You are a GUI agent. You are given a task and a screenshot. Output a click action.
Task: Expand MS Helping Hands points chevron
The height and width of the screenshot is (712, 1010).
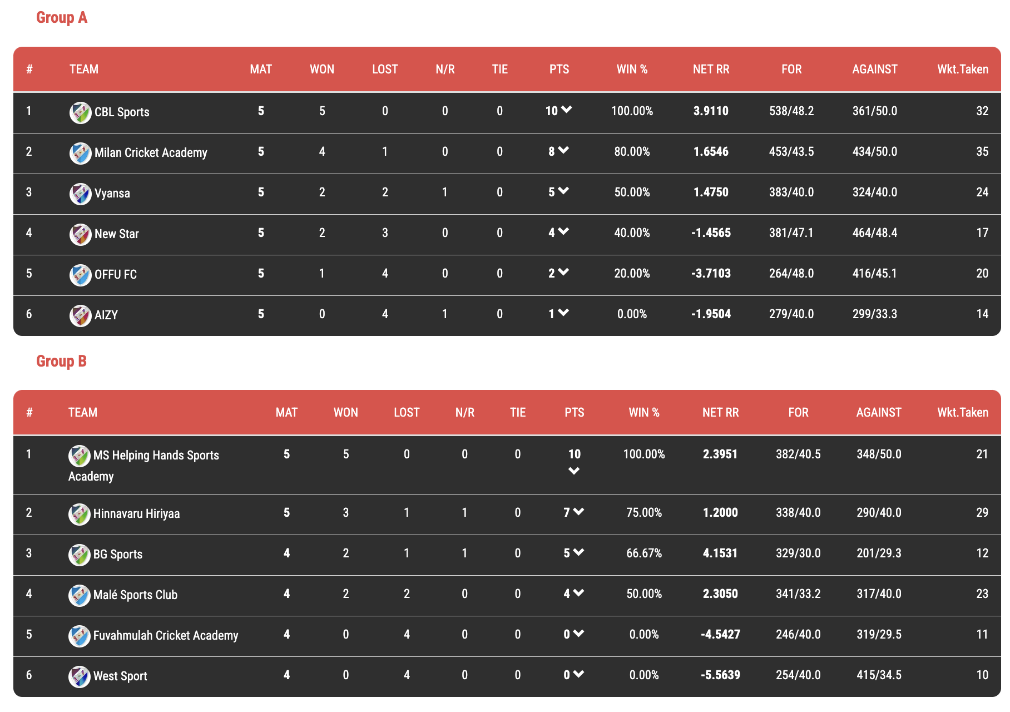(x=574, y=471)
